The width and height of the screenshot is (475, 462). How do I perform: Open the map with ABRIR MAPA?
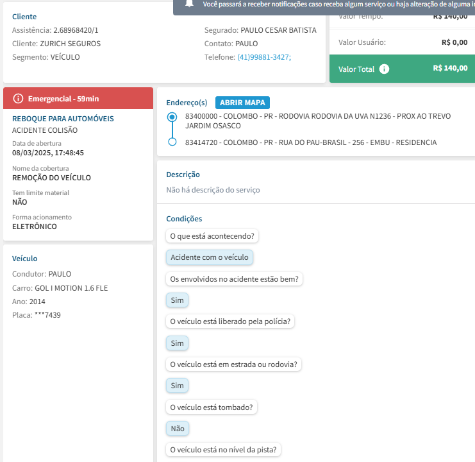point(242,103)
